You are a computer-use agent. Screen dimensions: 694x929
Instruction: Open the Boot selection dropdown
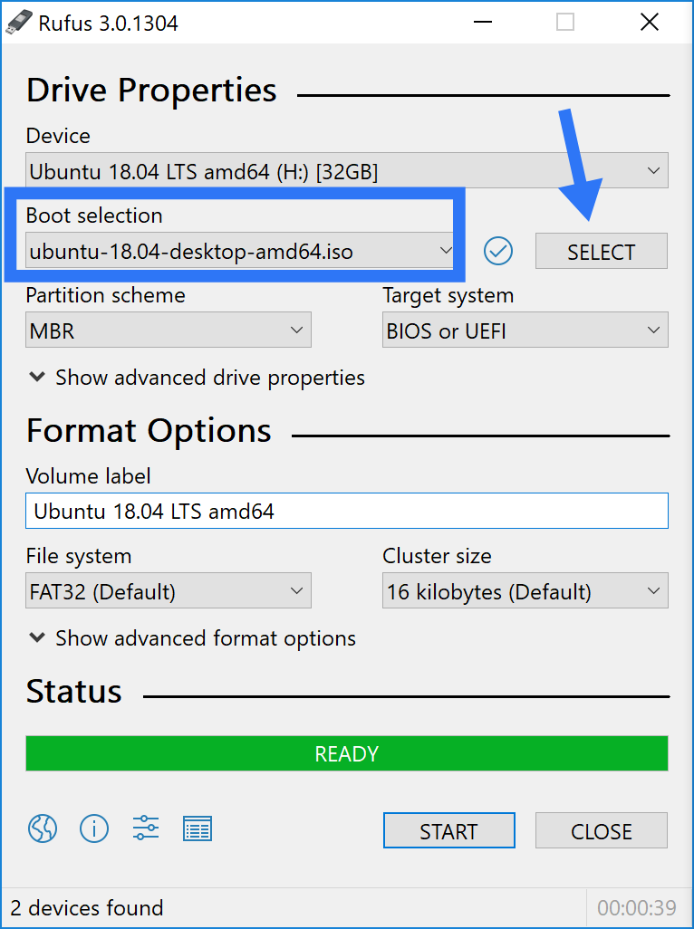tap(240, 251)
